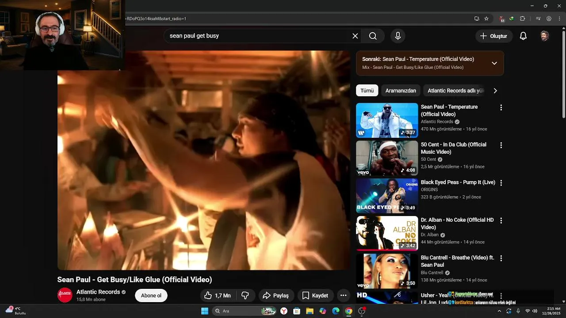Screen dimensions: 566x318
Task: Show hidden tray icons chevron
Action: 500,311
